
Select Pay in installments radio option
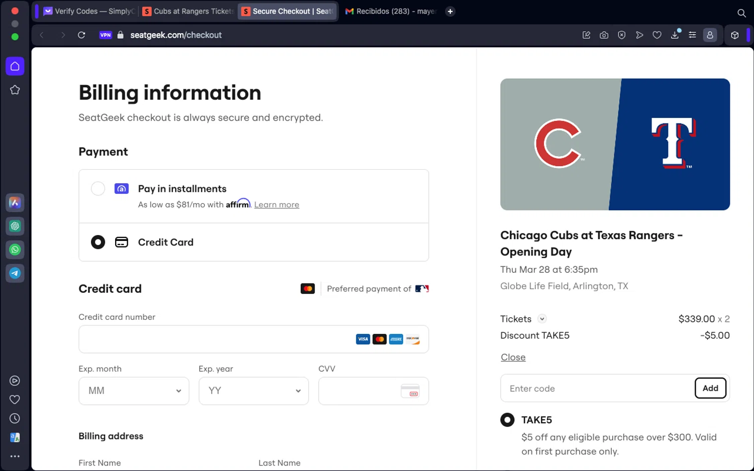(x=98, y=189)
